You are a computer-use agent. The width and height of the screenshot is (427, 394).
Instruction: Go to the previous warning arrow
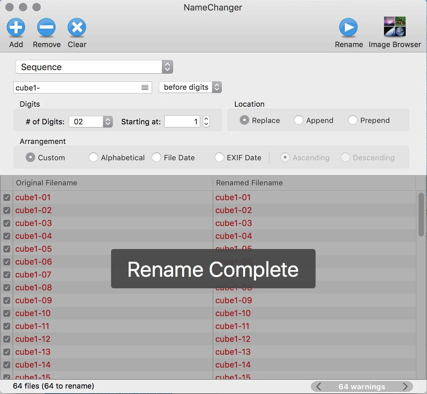tap(319, 387)
